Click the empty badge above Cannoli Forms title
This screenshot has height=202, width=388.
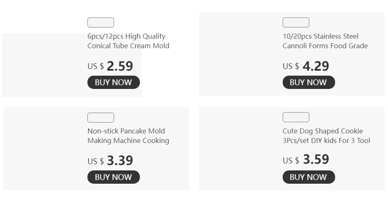[x=296, y=22]
